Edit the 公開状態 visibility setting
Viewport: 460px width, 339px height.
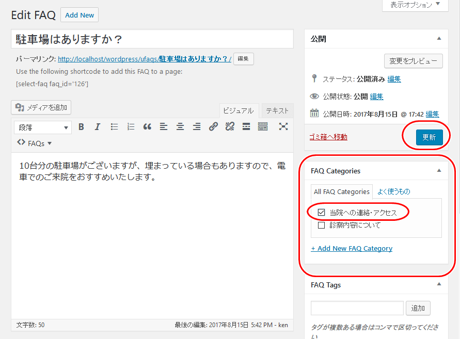click(376, 96)
